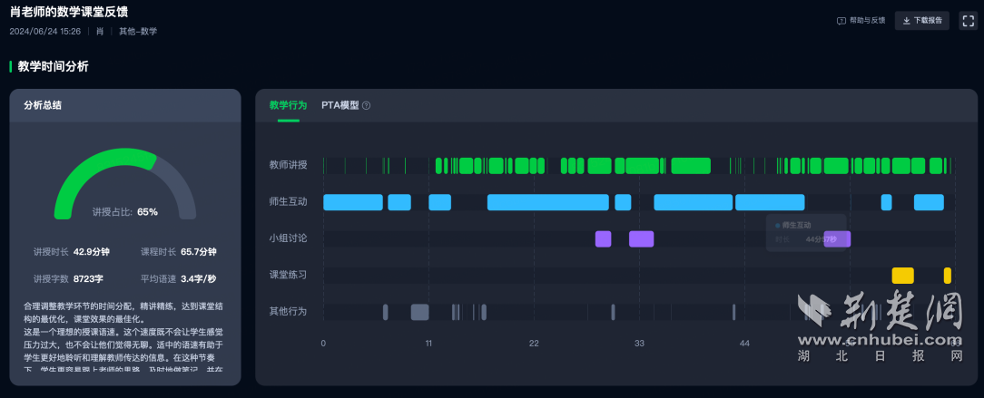Click the first purple 小组讨论 timeline block
This screenshot has height=398, width=984.
click(603, 238)
